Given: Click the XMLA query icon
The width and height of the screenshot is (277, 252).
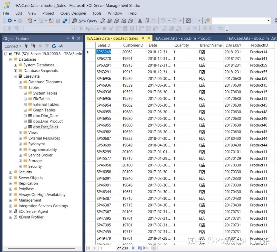Looking at the screenshot, I should coord(124,21).
